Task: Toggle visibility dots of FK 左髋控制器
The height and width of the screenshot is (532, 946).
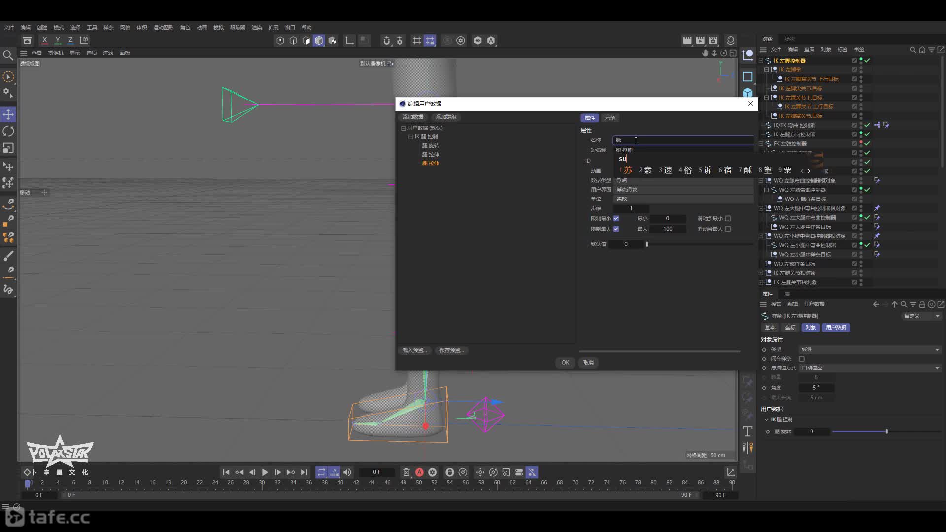Action: (x=861, y=143)
